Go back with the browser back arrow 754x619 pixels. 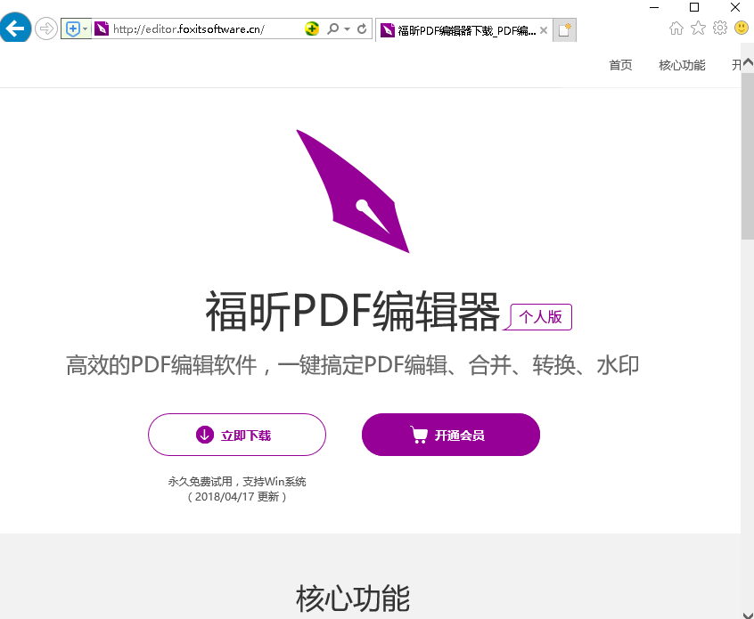[x=15, y=28]
